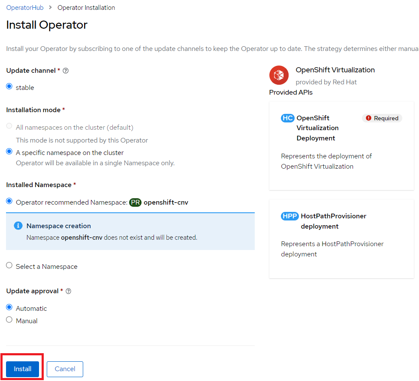The width and height of the screenshot is (419, 381).
Task: Select the stable update channel radio
Action: tap(9, 86)
